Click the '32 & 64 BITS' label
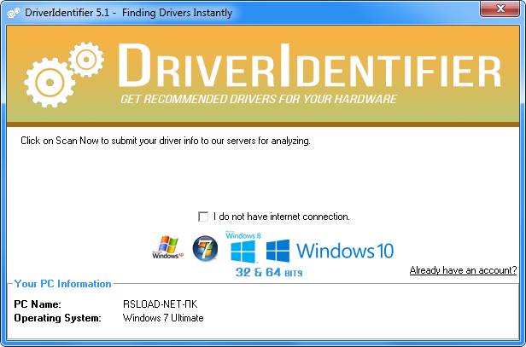Viewport: 526px width, 347px height. click(269, 272)
